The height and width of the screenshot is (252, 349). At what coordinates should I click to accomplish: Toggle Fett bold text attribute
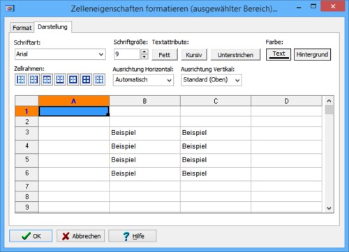tap(165, 55)
